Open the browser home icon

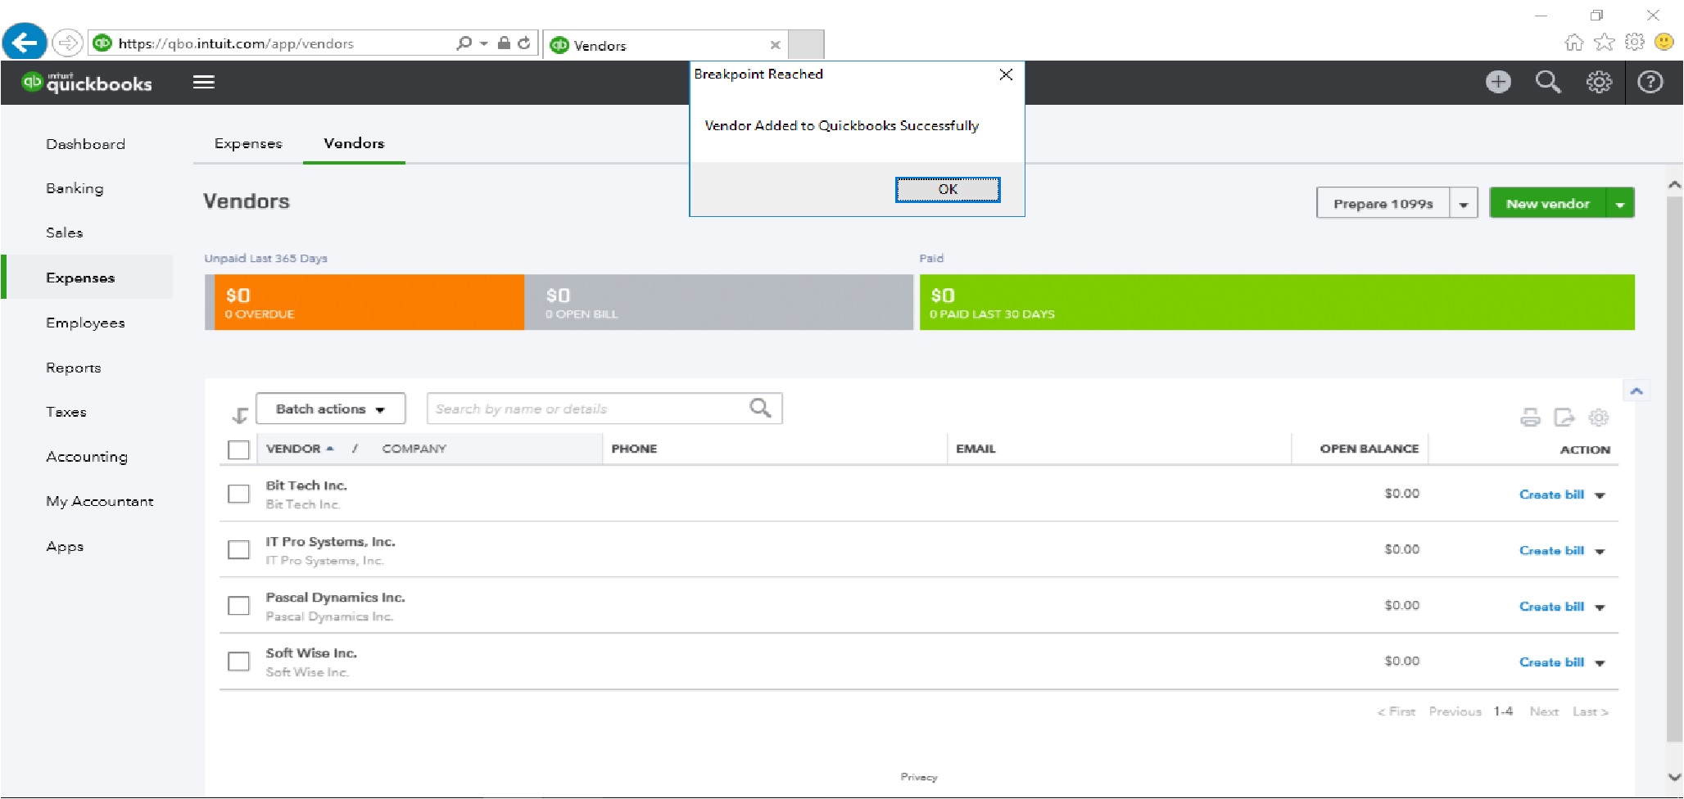1573,43
